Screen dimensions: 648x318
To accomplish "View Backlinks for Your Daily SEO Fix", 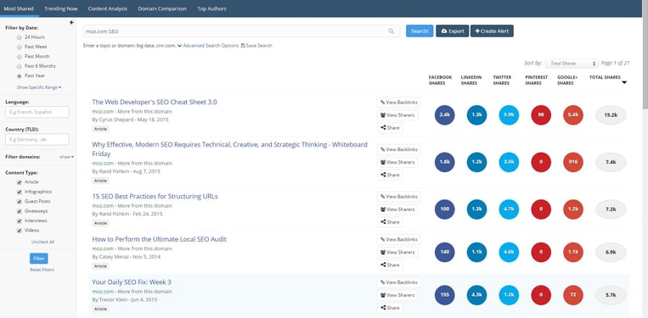I will pos(399,282).
